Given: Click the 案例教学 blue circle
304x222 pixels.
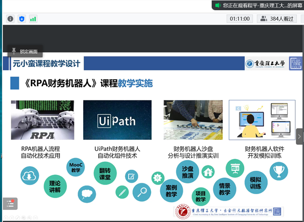Looking at the screenshot, I should (171, 191).
